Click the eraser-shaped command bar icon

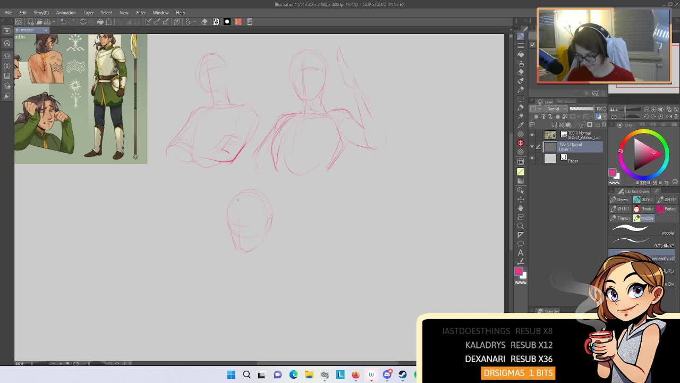coord(205,22)
